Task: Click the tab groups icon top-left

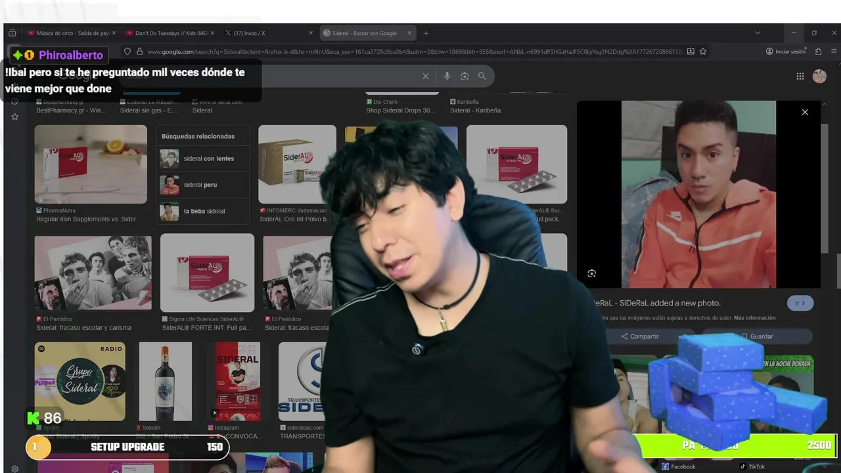Action: click(12, 33)
